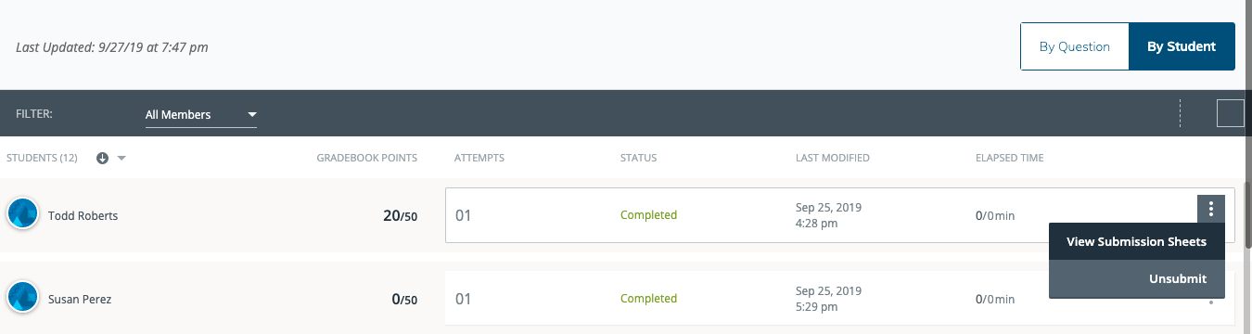Select attempt 01 for Todd Roberts
Screen dimensions: 1252x334
point(464,215)
